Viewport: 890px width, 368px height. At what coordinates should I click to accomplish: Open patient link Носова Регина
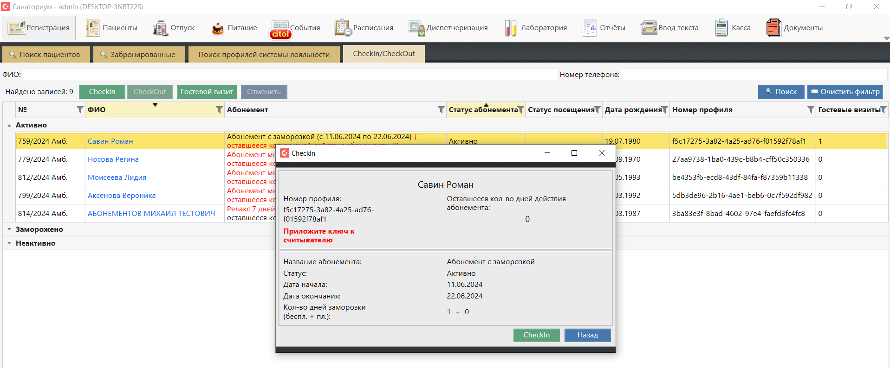click(113, 159)
